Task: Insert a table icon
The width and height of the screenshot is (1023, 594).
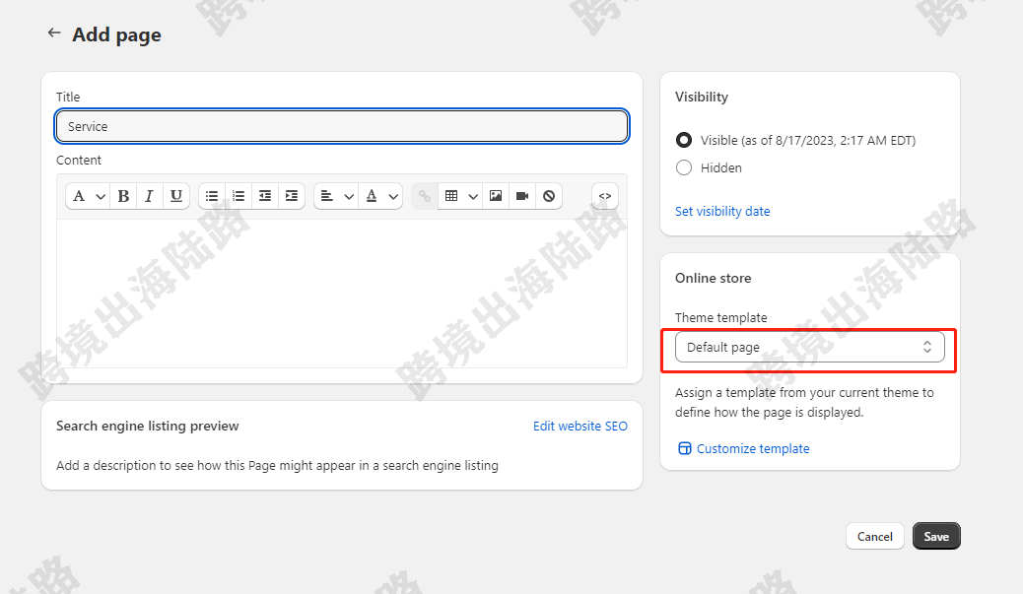Action: (x=451, y=196)
